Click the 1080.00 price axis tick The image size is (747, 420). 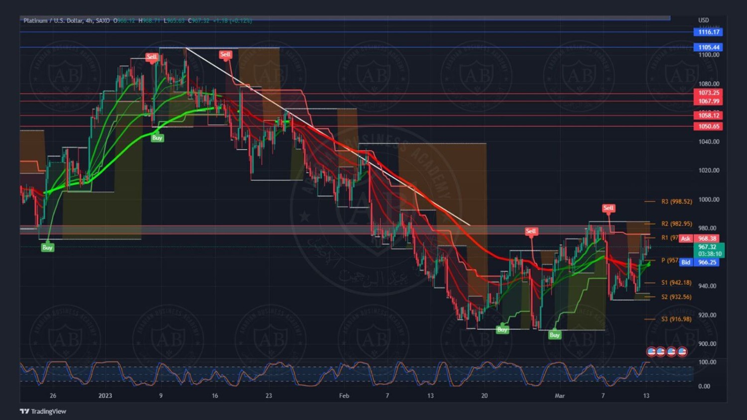[x=709, y=84]
